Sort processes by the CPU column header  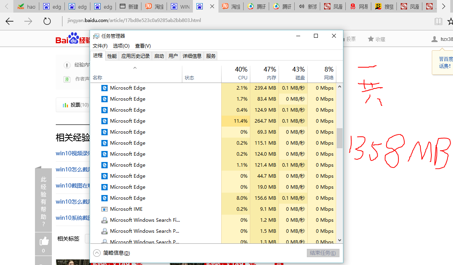(x=236, y=73)
